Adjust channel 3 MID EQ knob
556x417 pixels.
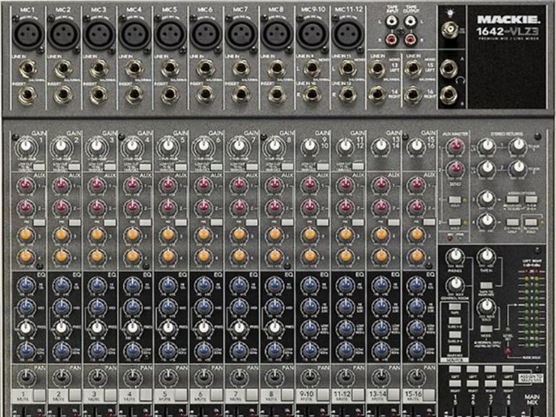click(97, 307)
